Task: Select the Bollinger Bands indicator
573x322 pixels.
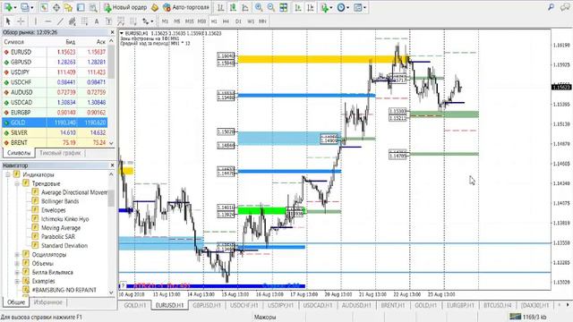Action: click(60, 201)
